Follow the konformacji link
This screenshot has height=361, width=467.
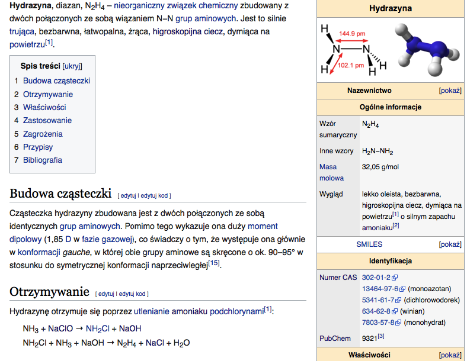click(x=39, y=253)
